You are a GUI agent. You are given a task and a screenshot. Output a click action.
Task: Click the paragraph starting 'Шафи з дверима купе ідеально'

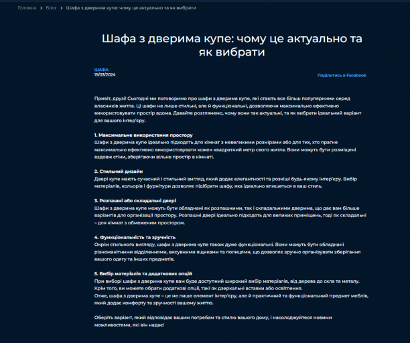225,149
